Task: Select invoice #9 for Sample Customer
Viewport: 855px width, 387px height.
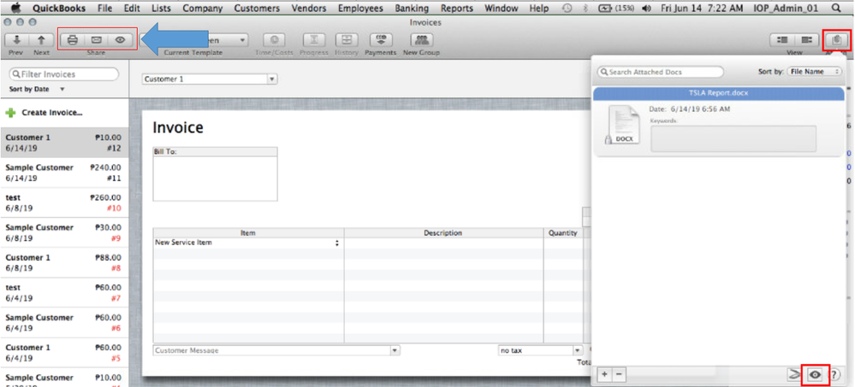Action: [64, 233]
